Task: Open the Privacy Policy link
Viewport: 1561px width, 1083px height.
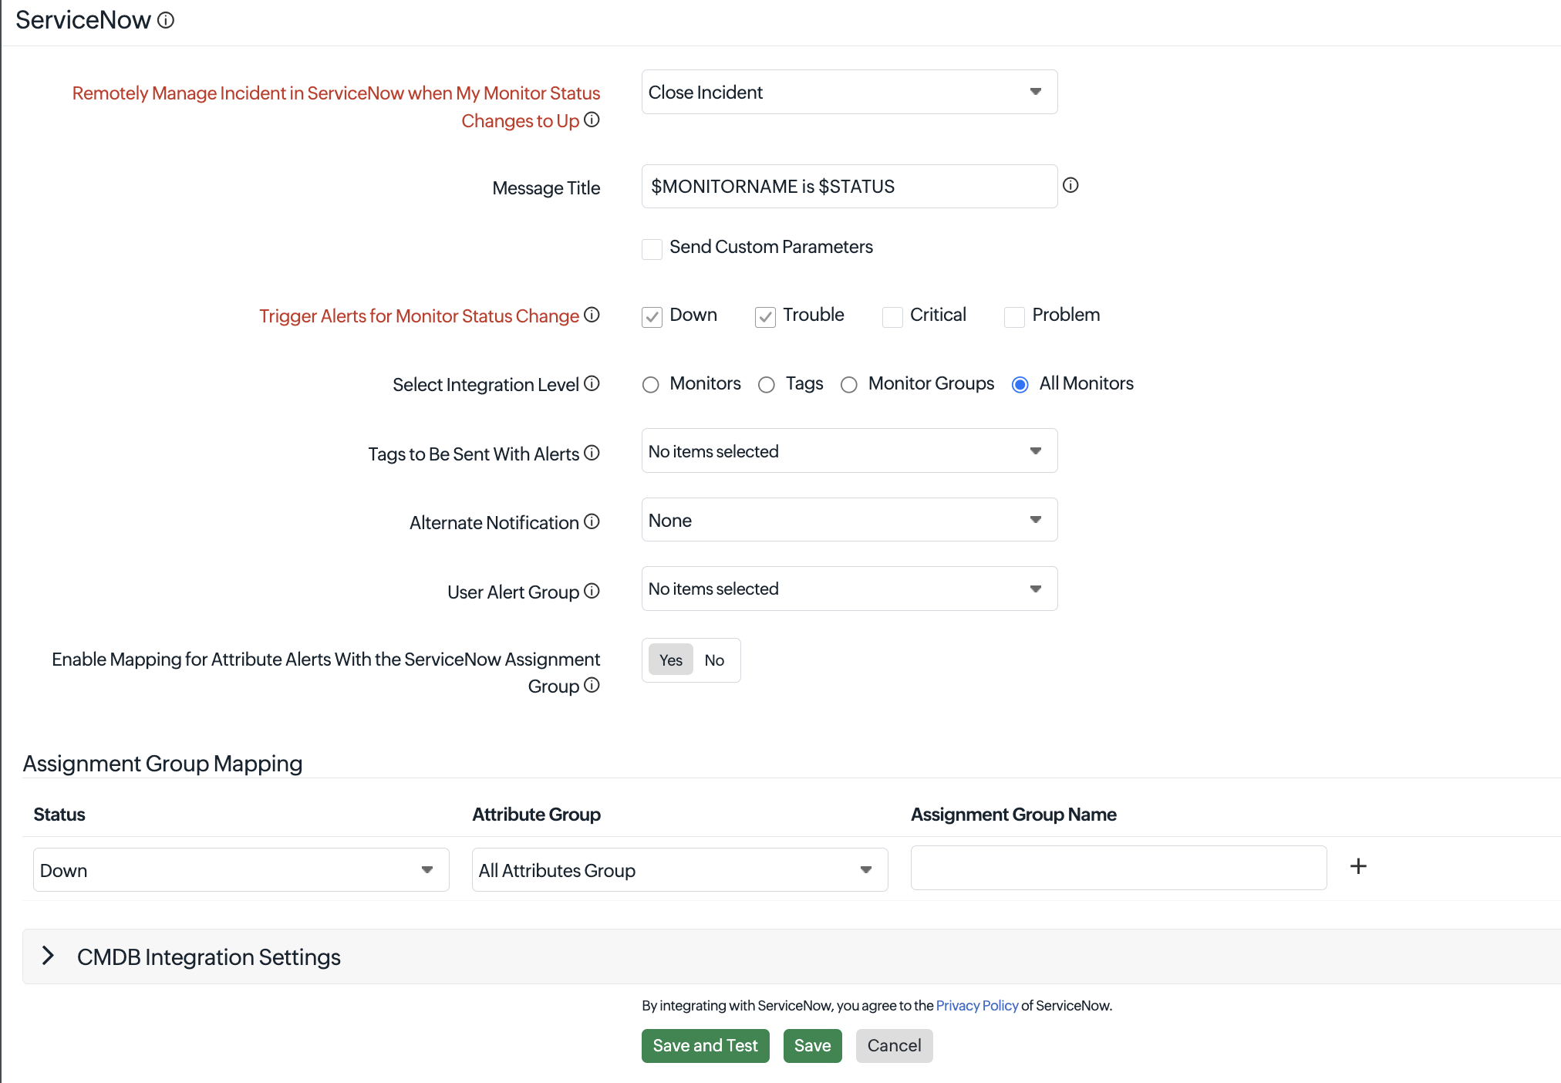Action: 977,1005
